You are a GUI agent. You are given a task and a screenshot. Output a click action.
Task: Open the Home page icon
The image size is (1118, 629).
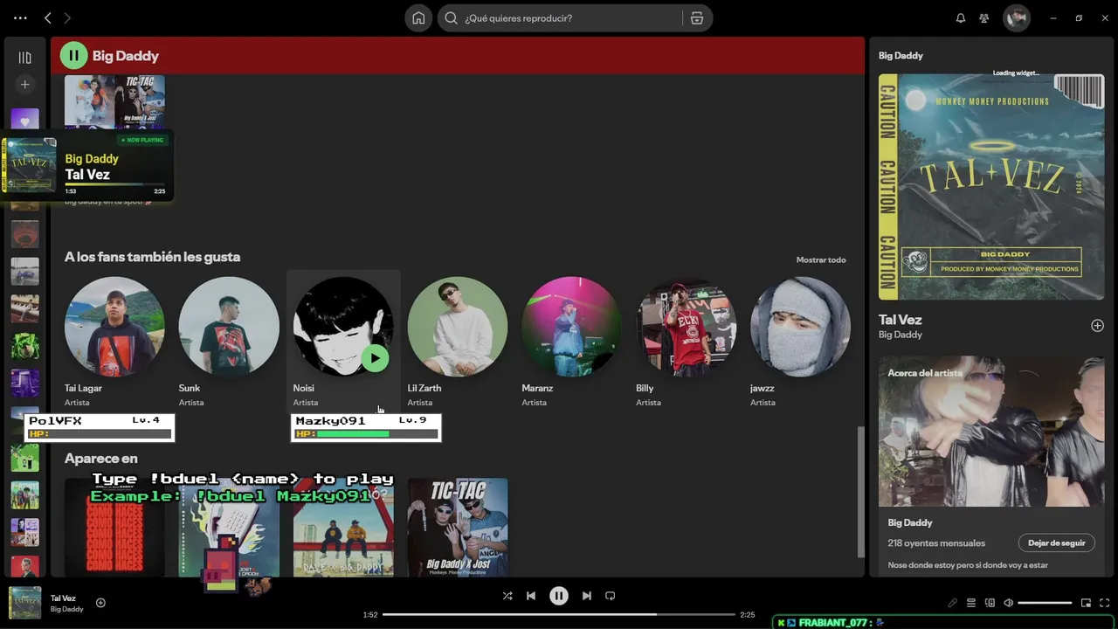pyautogui.click(x=418, y=17)
